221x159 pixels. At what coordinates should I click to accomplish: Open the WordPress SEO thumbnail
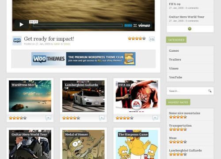[30, 96]
